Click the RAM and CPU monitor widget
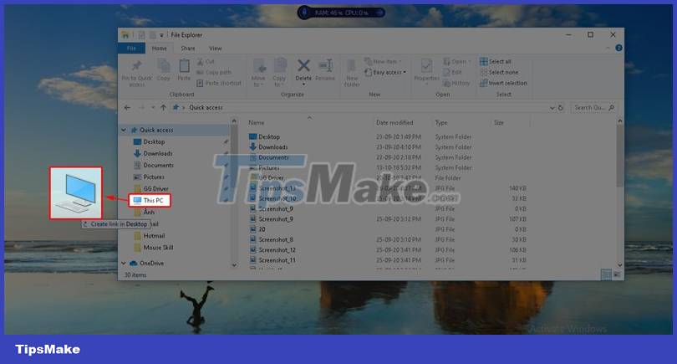The height and width of the screenshot is (364, 677). pyautogui.click(x=341, y=13)
